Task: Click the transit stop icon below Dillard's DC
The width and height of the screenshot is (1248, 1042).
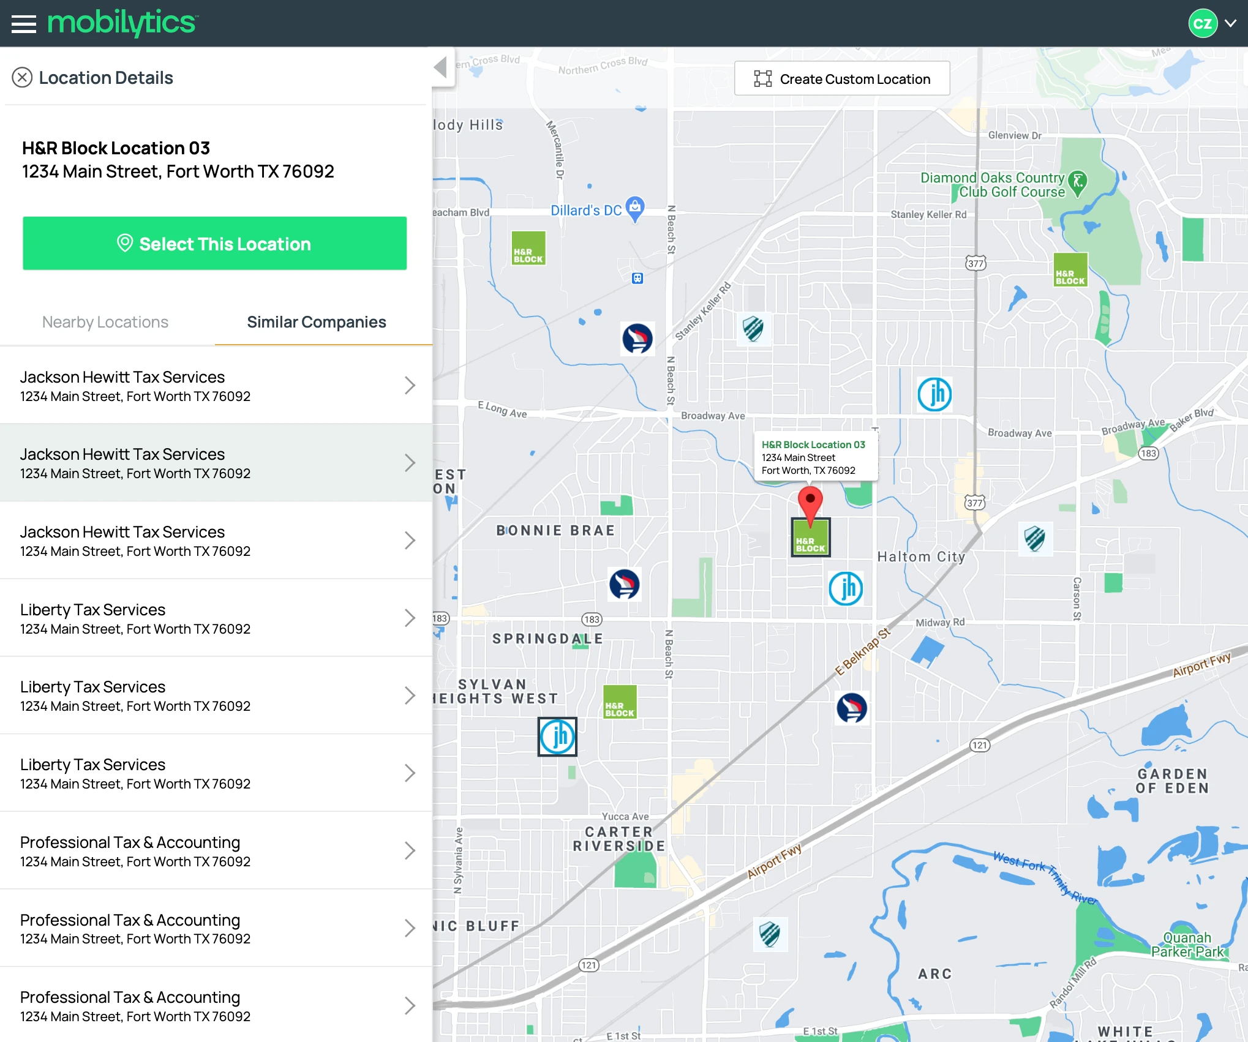Action: tap(637, 279)
